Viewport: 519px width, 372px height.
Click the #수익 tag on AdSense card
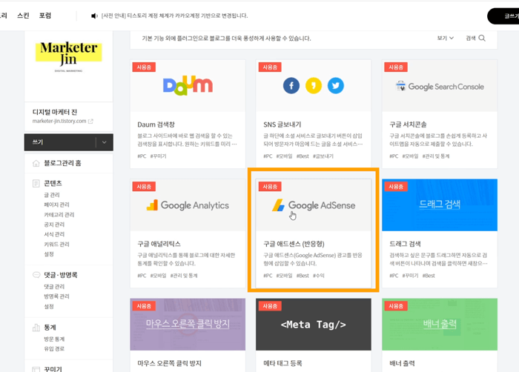click(x=319, y=276)
